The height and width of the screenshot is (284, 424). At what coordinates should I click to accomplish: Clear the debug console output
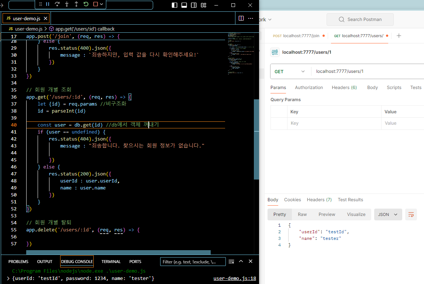(x=231, y=262)
